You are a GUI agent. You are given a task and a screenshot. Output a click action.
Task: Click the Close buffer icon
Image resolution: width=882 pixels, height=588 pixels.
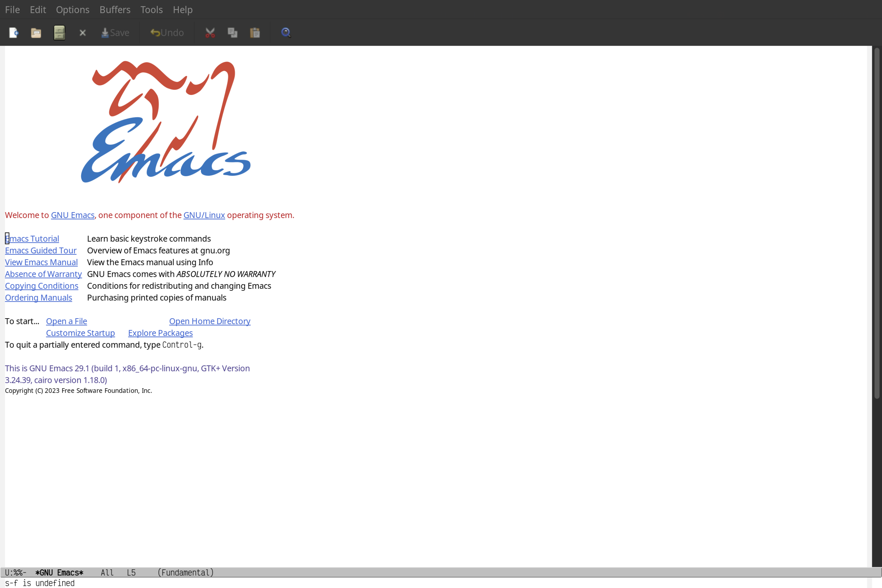82,33
